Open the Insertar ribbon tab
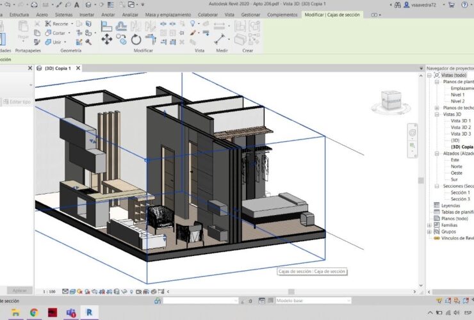Image resolution: width=474 pixels, height=320 pixels. point(86,14)
